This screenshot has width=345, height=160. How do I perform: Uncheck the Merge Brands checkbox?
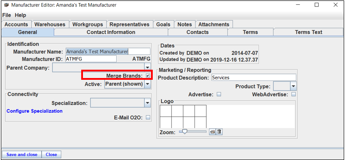[148, 75]
